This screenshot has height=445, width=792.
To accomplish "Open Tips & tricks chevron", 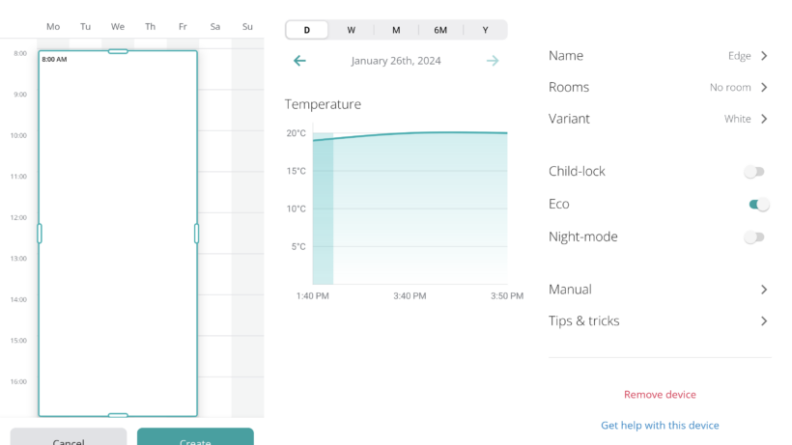I will (764, 320).
